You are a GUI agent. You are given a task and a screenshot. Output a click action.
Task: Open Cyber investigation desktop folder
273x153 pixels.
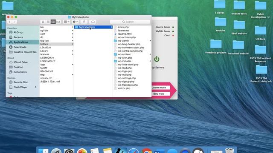click(x=261, y=9)
